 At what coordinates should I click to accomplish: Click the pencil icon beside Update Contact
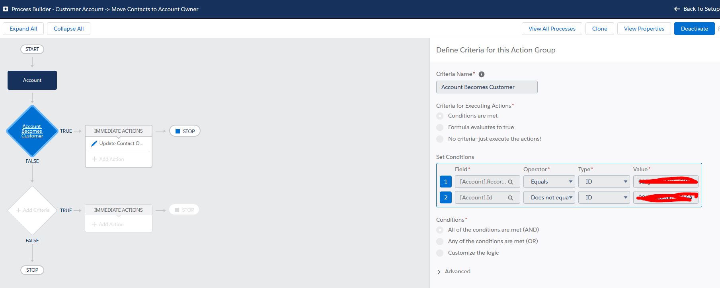pos(94,143)
